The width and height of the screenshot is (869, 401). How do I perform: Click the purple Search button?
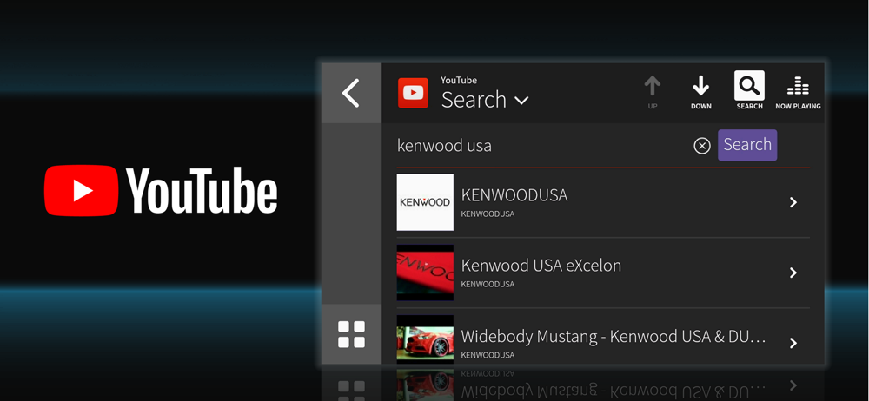pos(747,145)
